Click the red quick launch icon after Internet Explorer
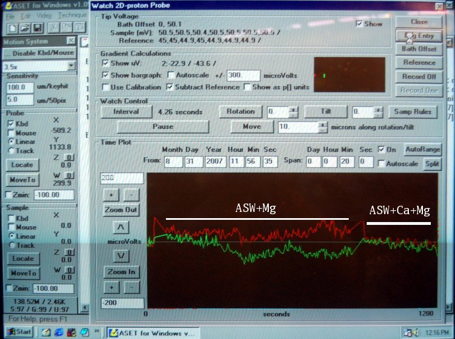This screenshot has width=455, height=339. (x=71, y=332)
